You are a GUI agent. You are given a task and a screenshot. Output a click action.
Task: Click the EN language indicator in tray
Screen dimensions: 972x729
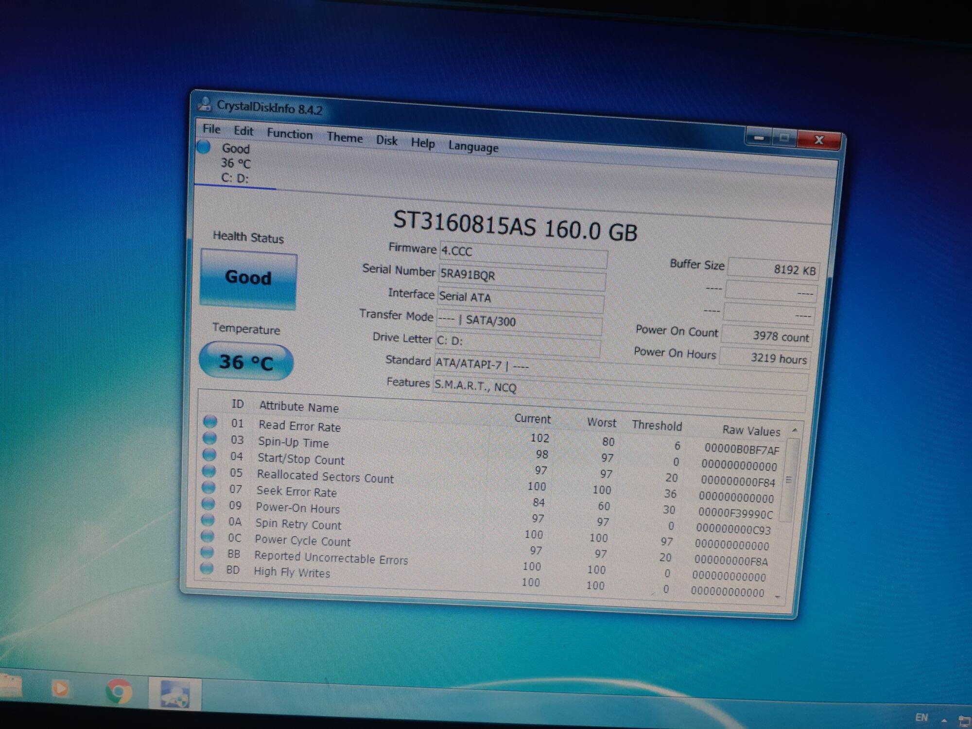[x=921, y=717]
